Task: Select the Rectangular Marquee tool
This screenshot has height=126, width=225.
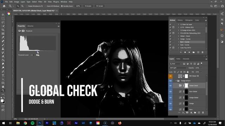Action: (x=3, y=19)
